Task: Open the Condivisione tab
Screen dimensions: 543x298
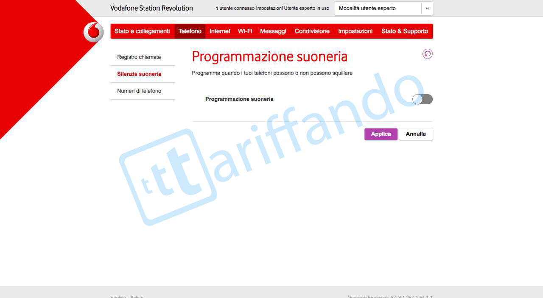Action: tap(312, 31)
